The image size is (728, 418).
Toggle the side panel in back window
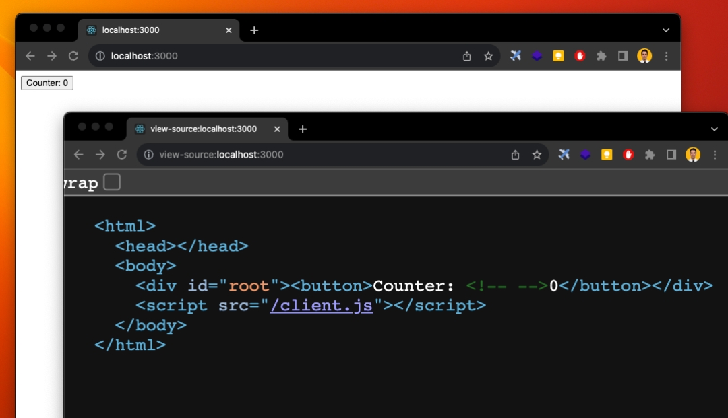coord(623,56)
